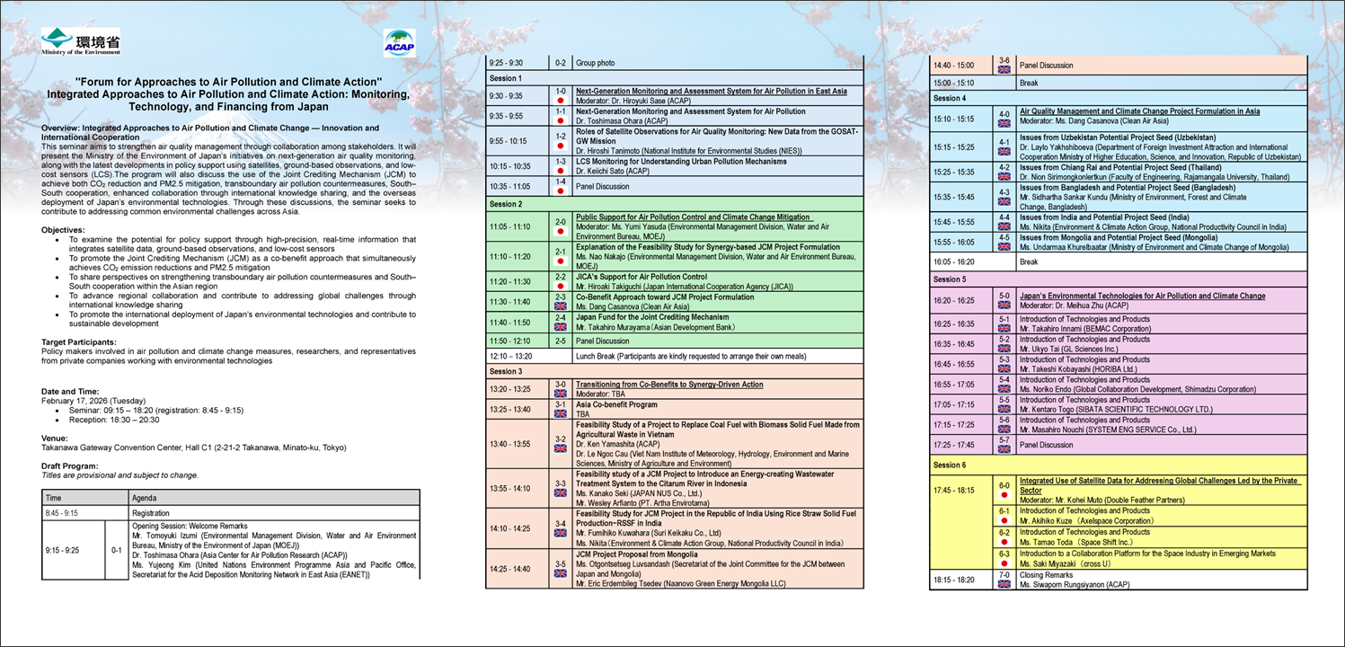This screenshot has width=1345, height=647.
Task: Click the UK flag beside Closing Remarks 7-0
Action: tap(1004, 584)
